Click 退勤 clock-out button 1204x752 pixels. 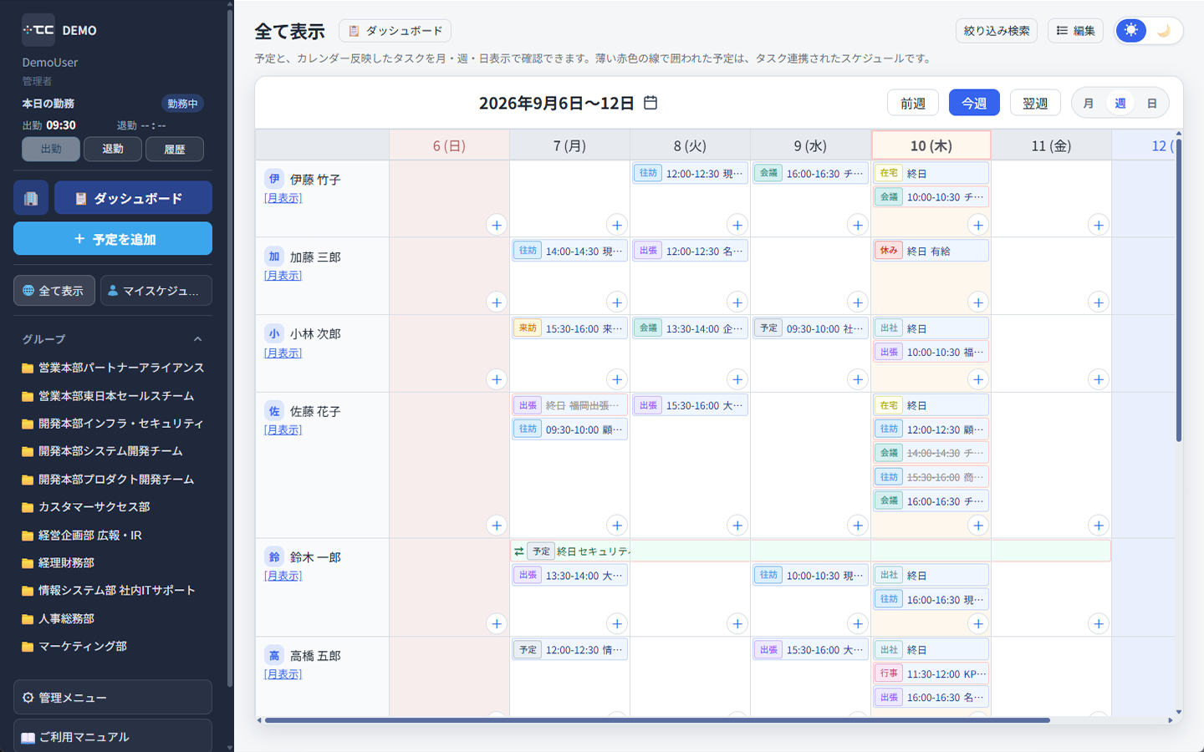point(113,149)
